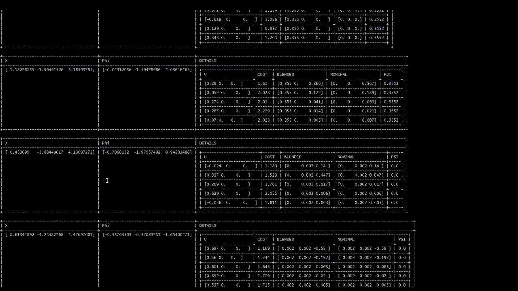Click the Phi vector starting with -0.7060132
The height and width of the screenshot is (291, 518).
(147, 152)
